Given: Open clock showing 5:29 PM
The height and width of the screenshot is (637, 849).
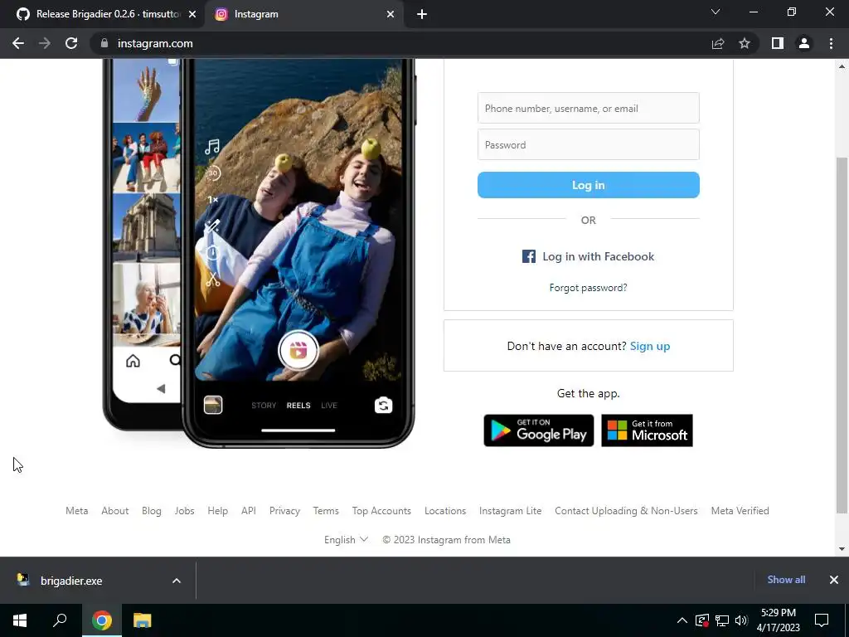Looking at the screenshot, I should coord(778,620).
